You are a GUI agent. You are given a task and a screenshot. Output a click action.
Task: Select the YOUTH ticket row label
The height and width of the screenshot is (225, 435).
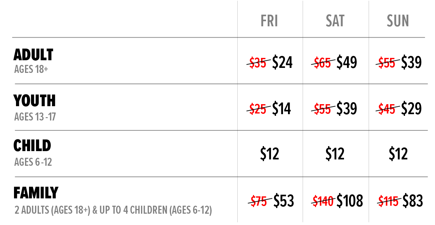34,101
